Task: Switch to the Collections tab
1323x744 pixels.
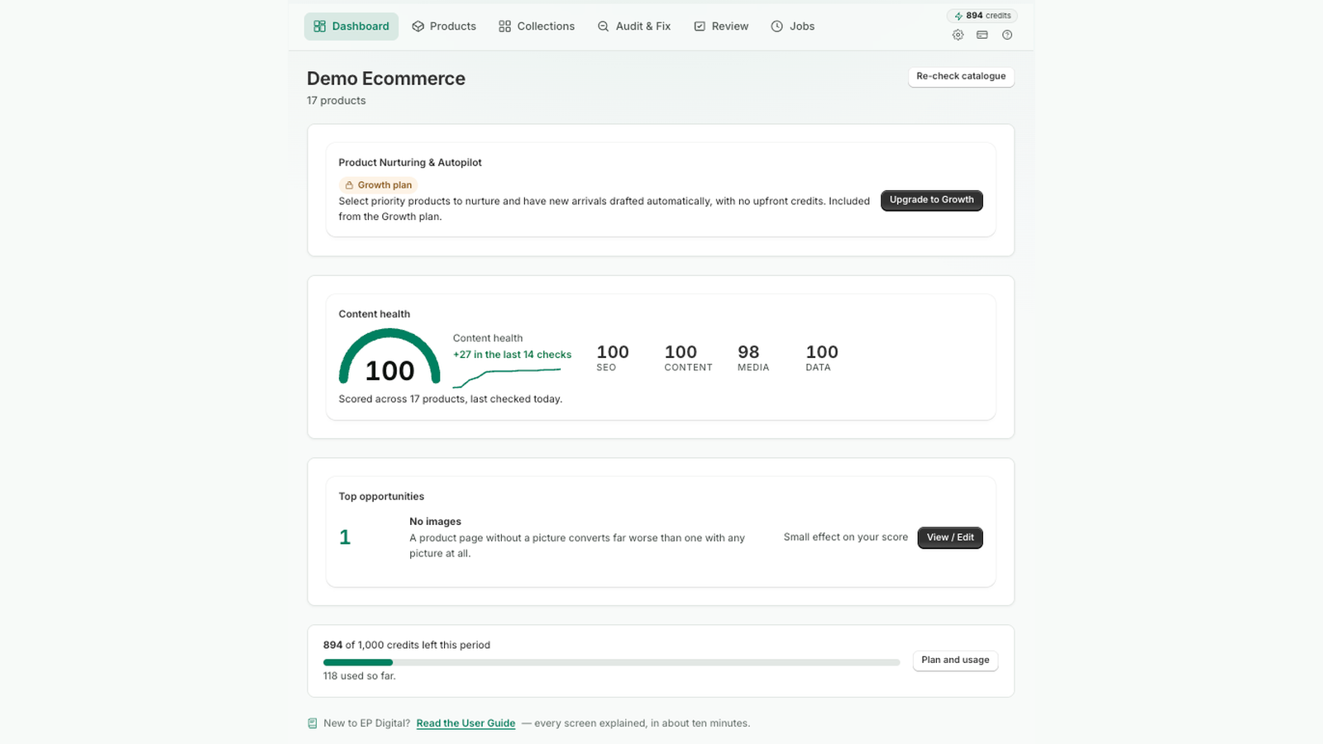Action: pos(537,26)
